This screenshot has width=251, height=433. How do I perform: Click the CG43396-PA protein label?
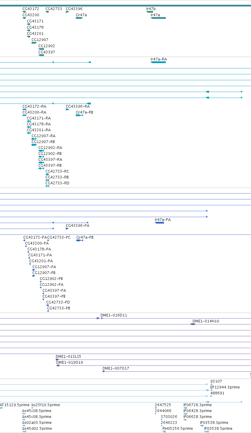78,226
